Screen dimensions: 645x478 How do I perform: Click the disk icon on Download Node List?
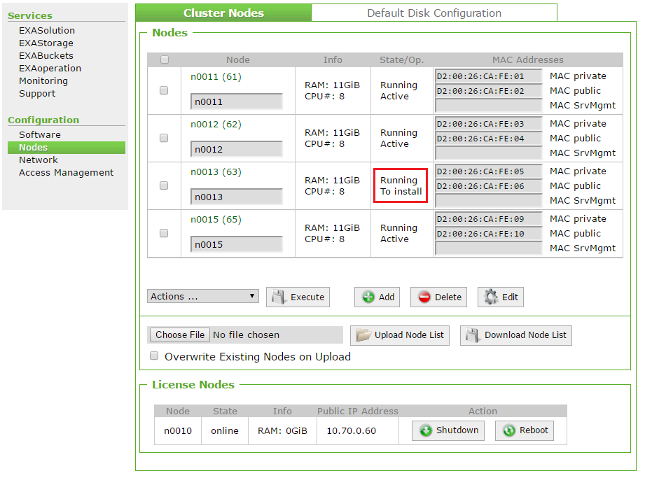[x=473, y=335]
